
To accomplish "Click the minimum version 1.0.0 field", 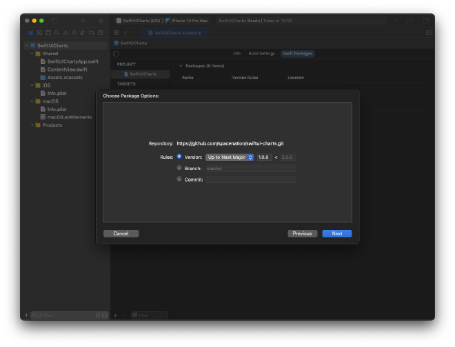I will [x=263, y=157].
